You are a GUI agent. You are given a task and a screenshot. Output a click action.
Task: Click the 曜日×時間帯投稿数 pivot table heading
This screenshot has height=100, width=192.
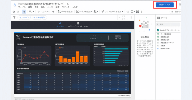[23, 69]
